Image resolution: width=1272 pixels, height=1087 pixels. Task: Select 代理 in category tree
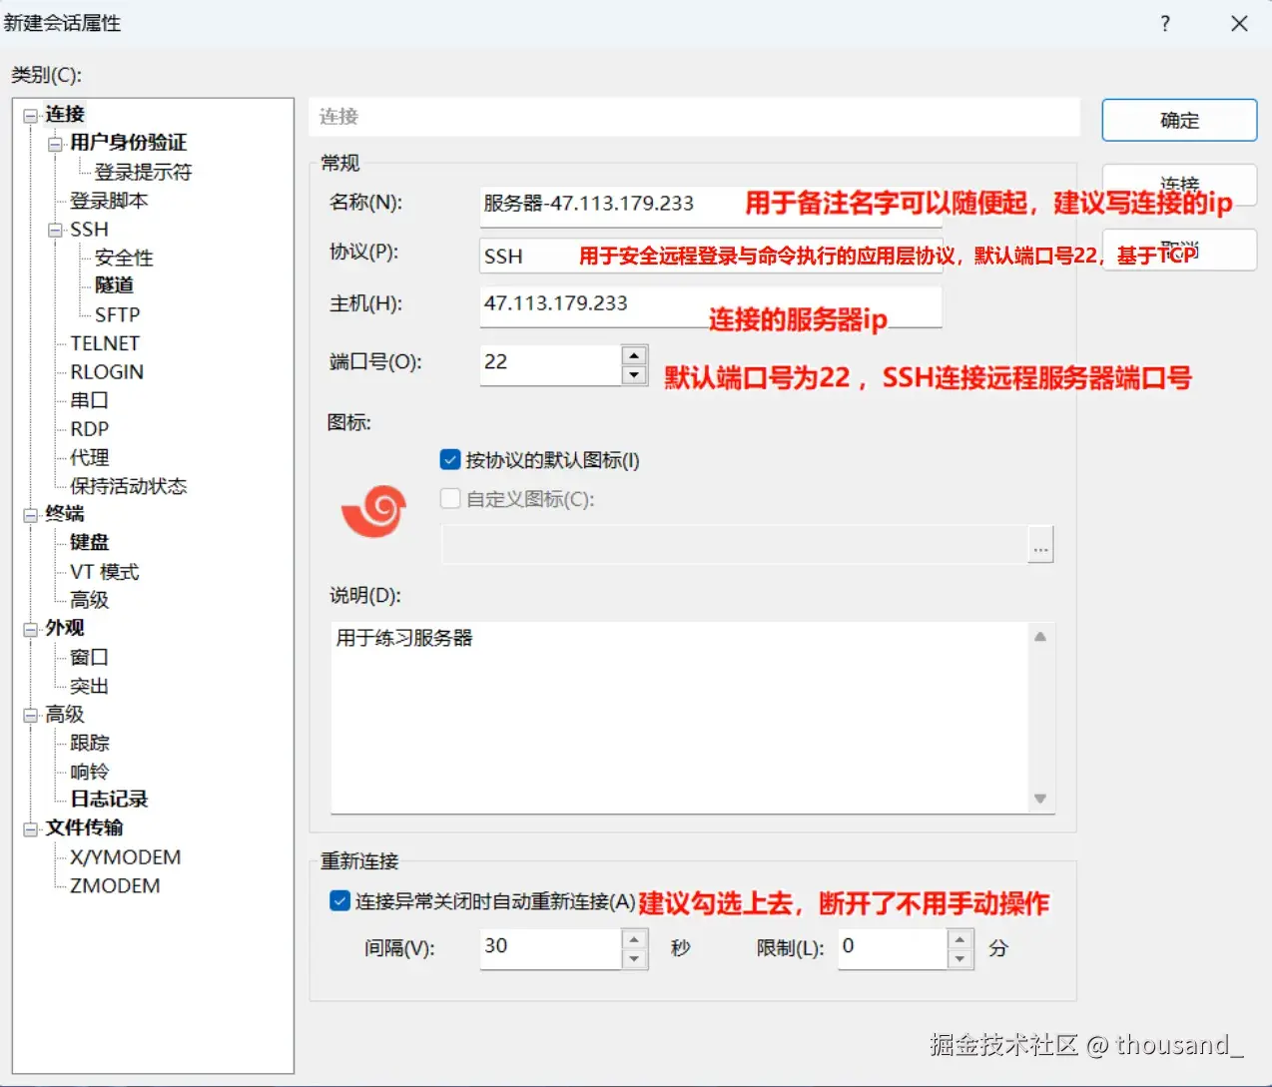click(89, 457)
